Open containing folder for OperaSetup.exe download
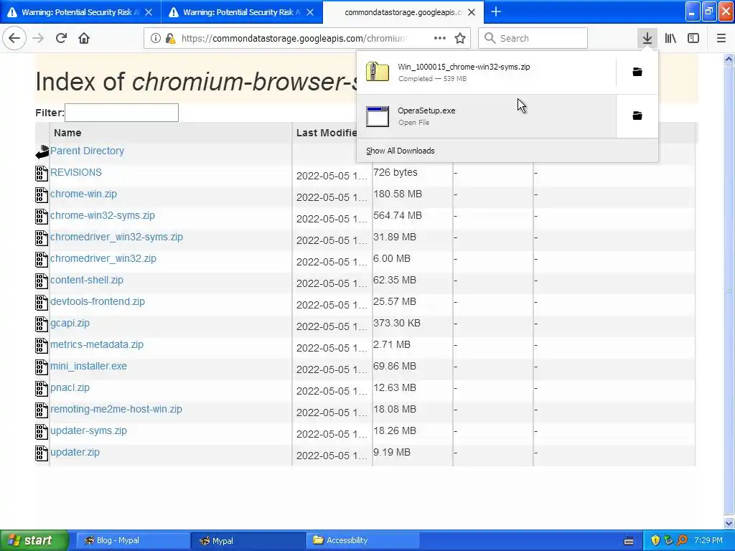 (x=637, y=116)
